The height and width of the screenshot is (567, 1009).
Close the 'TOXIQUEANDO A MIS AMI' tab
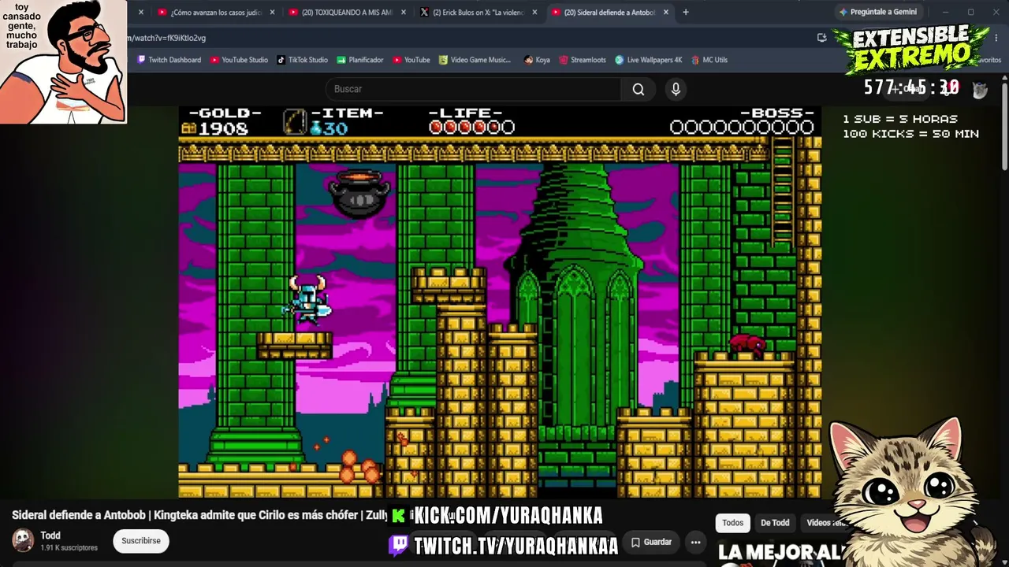[x=404, y=13]
